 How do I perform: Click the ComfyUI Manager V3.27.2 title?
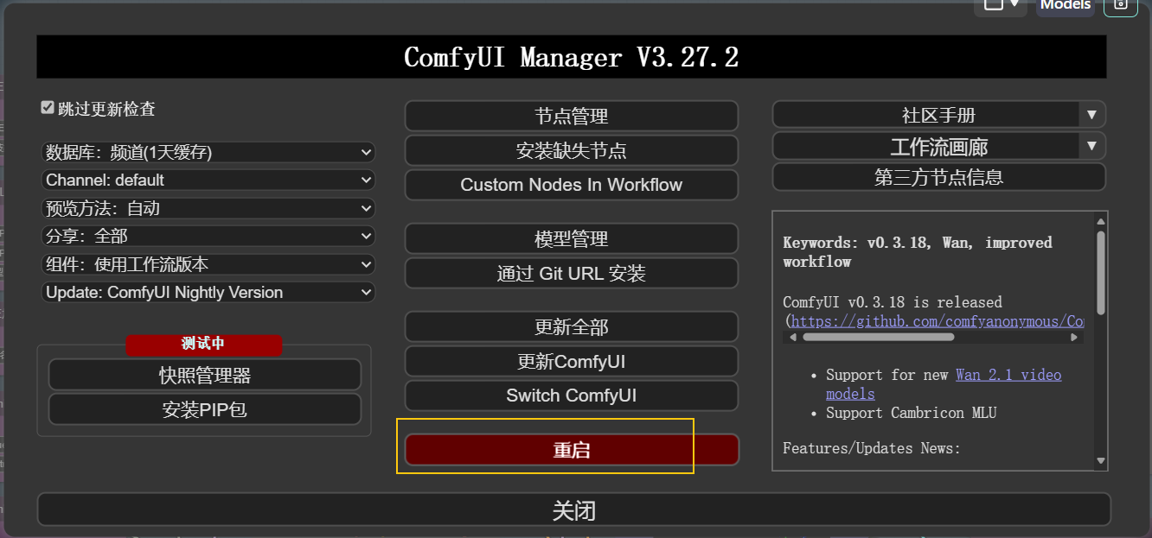pos(572,57)
